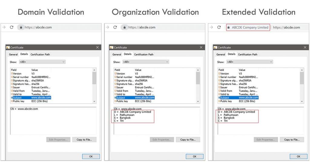310x165 pixels.
Task: Close the Organization Validation Certificate dialog
Action: coord(201,47)
